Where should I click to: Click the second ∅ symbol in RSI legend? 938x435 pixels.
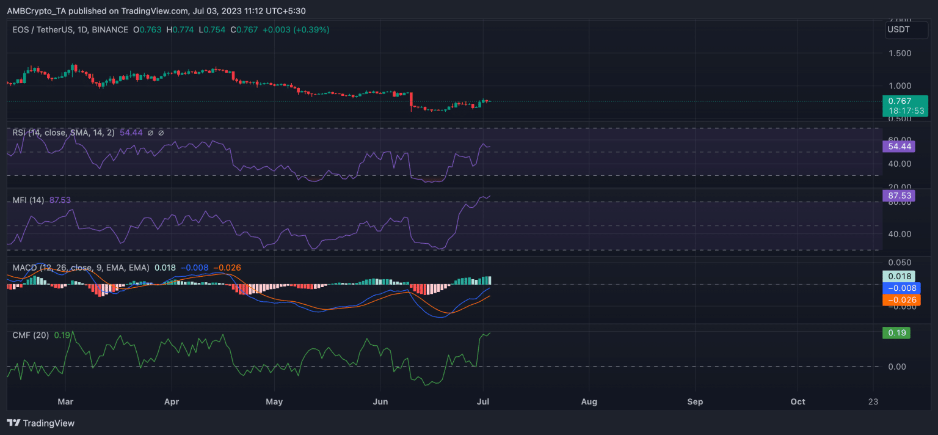161,133
